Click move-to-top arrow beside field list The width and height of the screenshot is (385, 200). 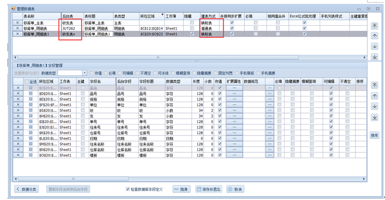(x=374, y=85)
